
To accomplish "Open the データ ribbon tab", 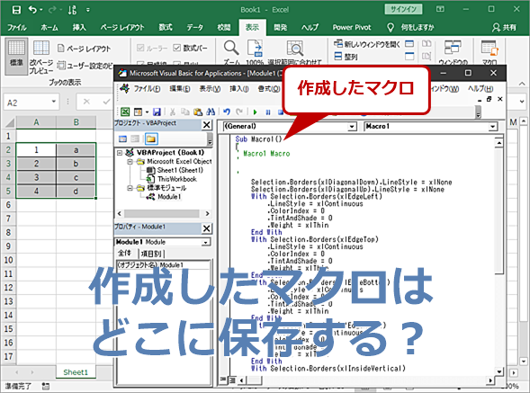I will pyautogui.click(x=194, y=27).
